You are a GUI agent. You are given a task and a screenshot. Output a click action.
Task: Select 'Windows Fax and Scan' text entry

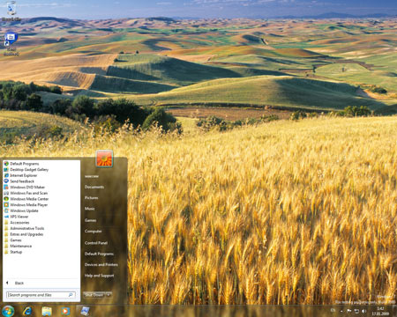tap(29, 193)
